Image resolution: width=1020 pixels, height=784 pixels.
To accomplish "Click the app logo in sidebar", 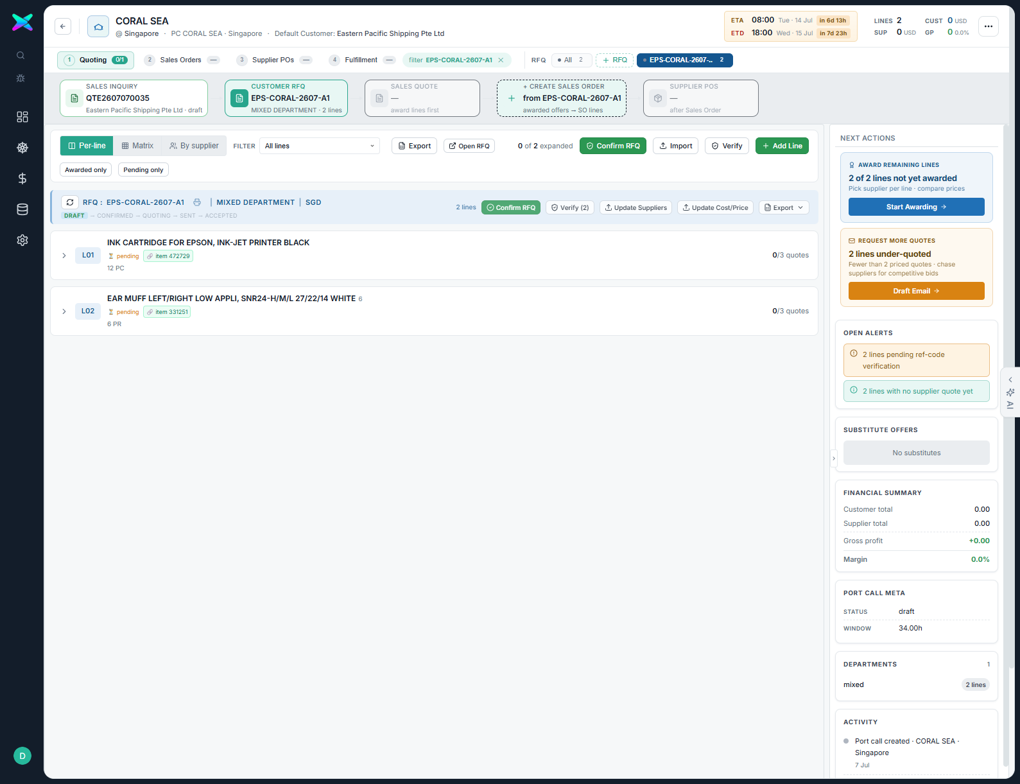I will [22, 22].
